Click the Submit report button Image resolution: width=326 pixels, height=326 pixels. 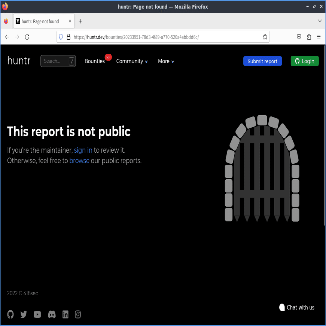[x=262, y=61]
